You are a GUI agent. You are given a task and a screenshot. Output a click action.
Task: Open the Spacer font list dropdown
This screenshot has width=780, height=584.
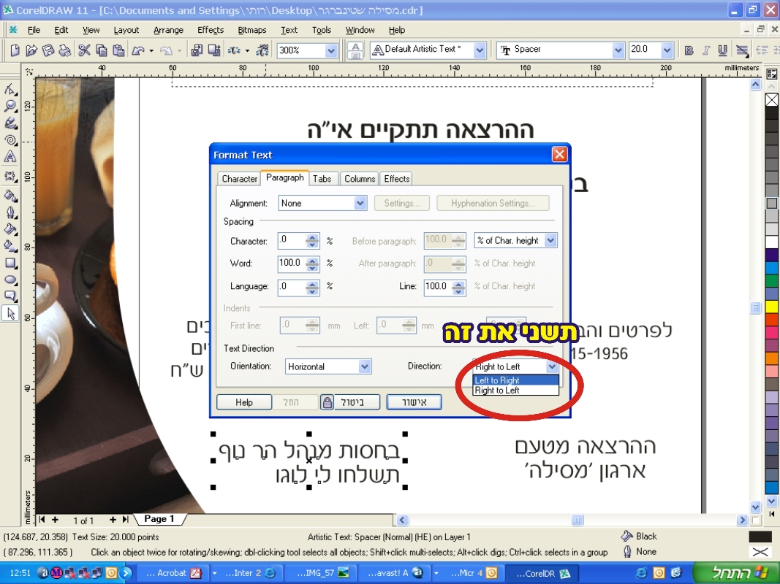[x=618, y=50]
